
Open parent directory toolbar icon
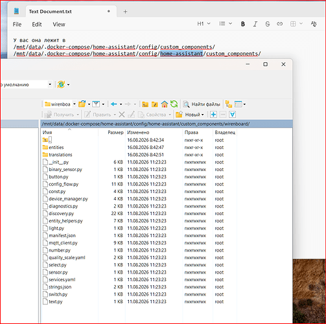[x=145, y=104]
